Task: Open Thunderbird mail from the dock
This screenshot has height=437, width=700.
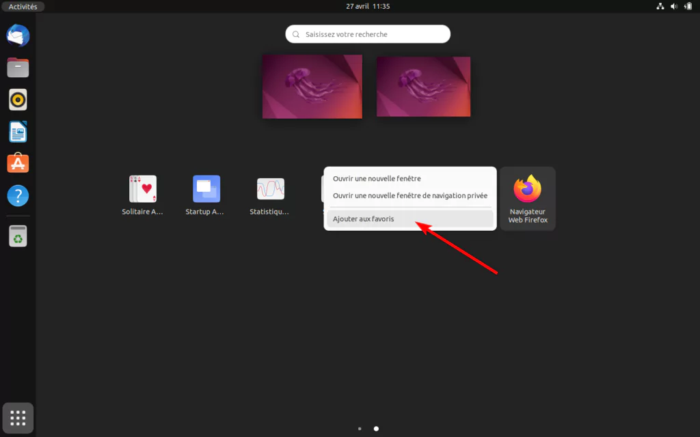Action: pos(18,36)
